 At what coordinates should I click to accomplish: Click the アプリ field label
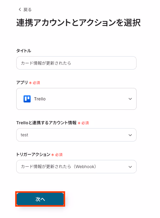click(22, 83)
